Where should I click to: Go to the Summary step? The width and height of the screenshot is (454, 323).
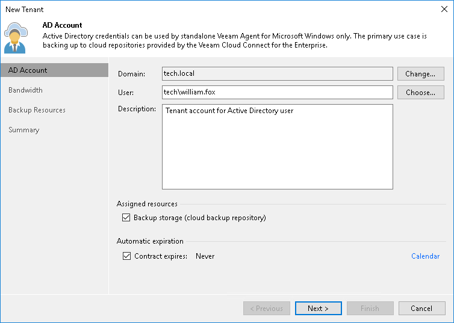pyautogui.click(x=23, y=130)
